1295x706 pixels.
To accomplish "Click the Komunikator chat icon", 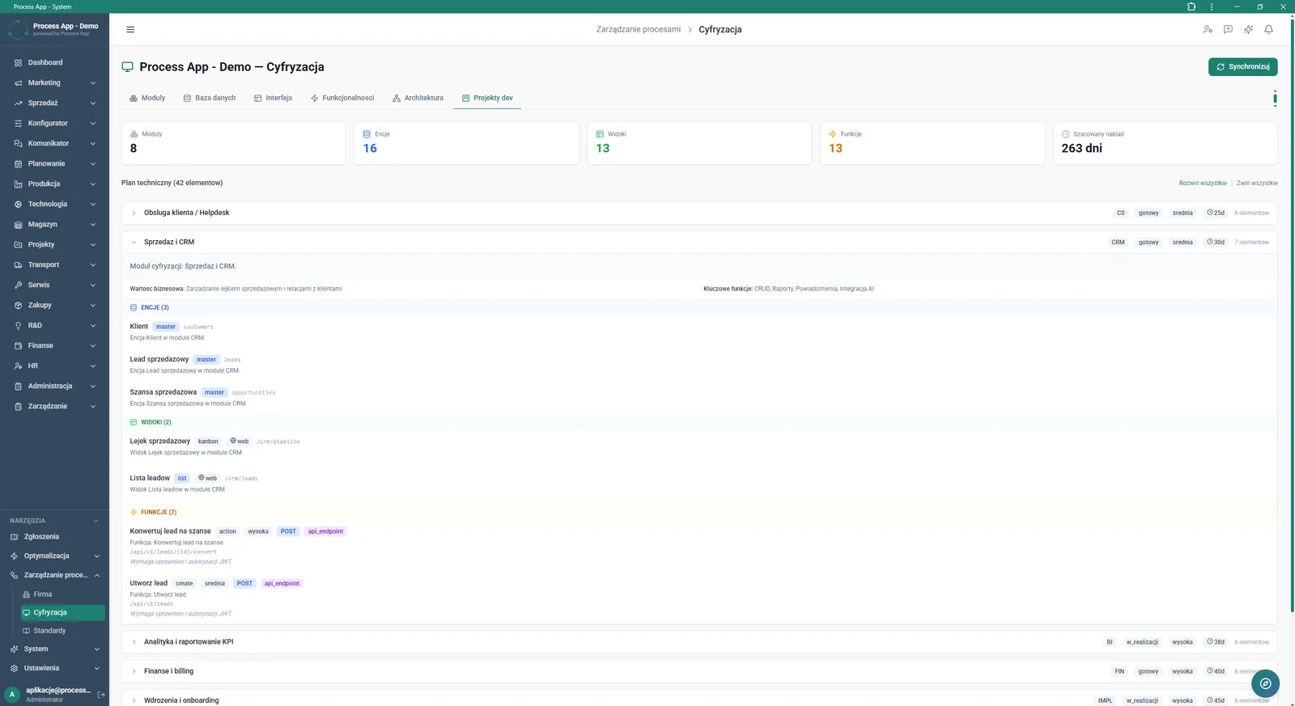I will (18, 143).
